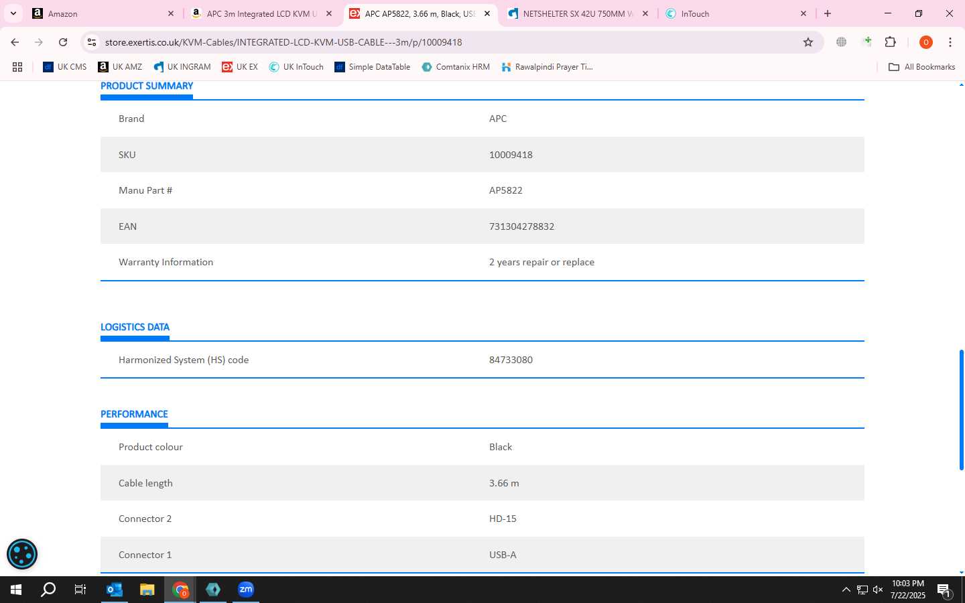
Task: Click the green plus extension icon
Action: [x=866, y=42]
